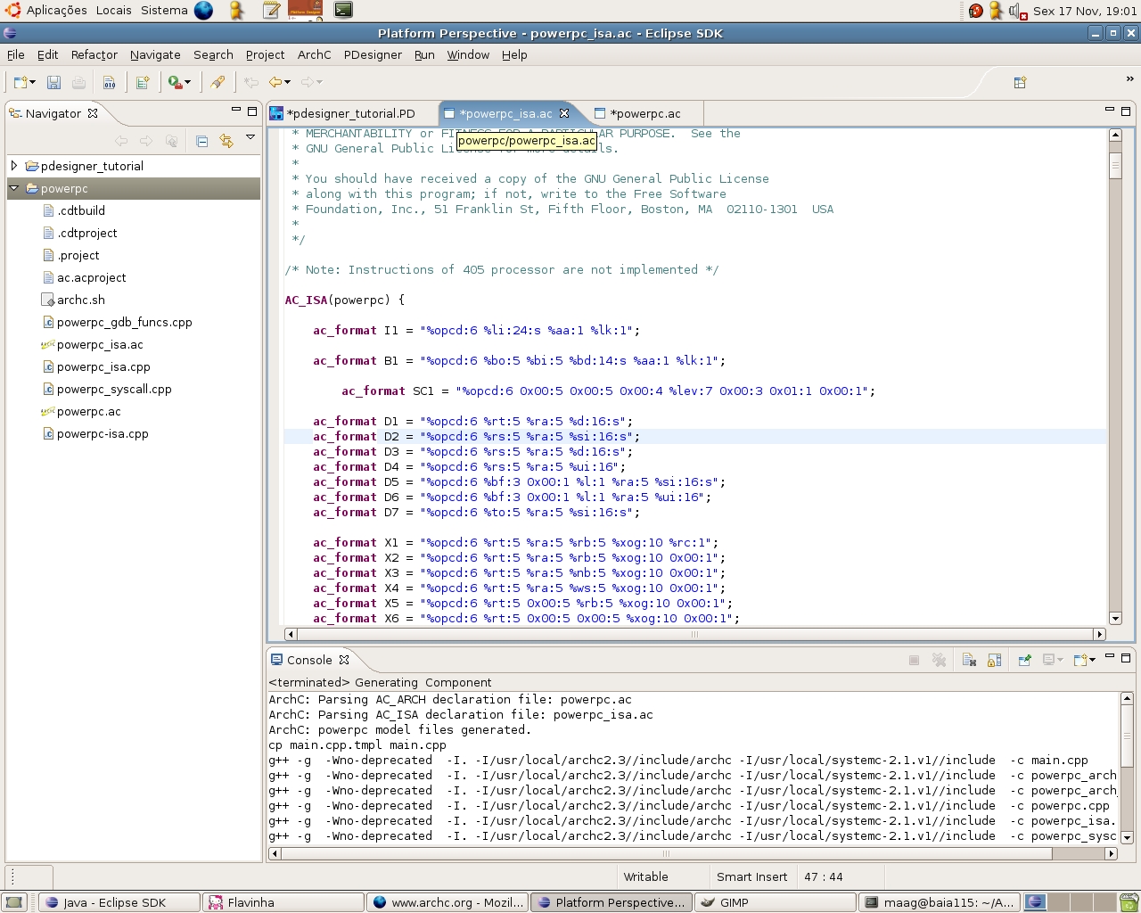Click the binary file toolbar icon
This screenshot has height=913, width=1141.
tap(109, 82)
